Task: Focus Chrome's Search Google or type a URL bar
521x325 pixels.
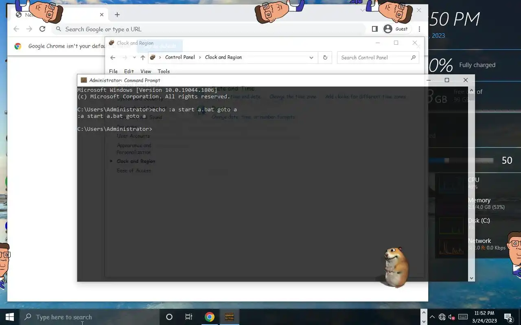Action: coord(208,29)
